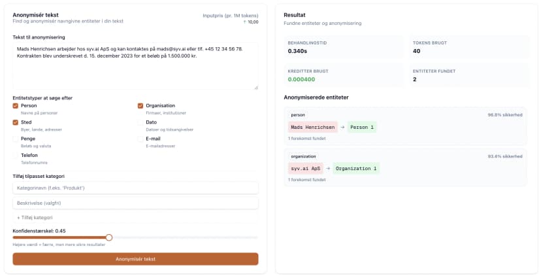Select the Person 1 replacement tag

click(x=362, y=127)
